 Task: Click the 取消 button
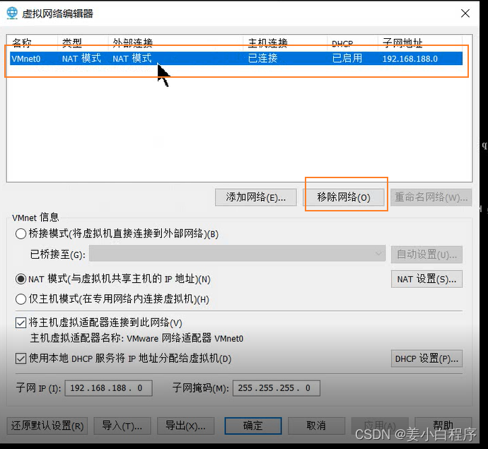(317, 426)
